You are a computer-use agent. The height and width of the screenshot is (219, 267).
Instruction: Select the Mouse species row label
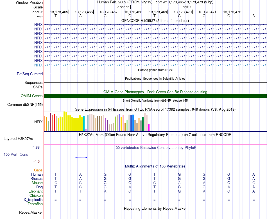(x=37, y=183)
